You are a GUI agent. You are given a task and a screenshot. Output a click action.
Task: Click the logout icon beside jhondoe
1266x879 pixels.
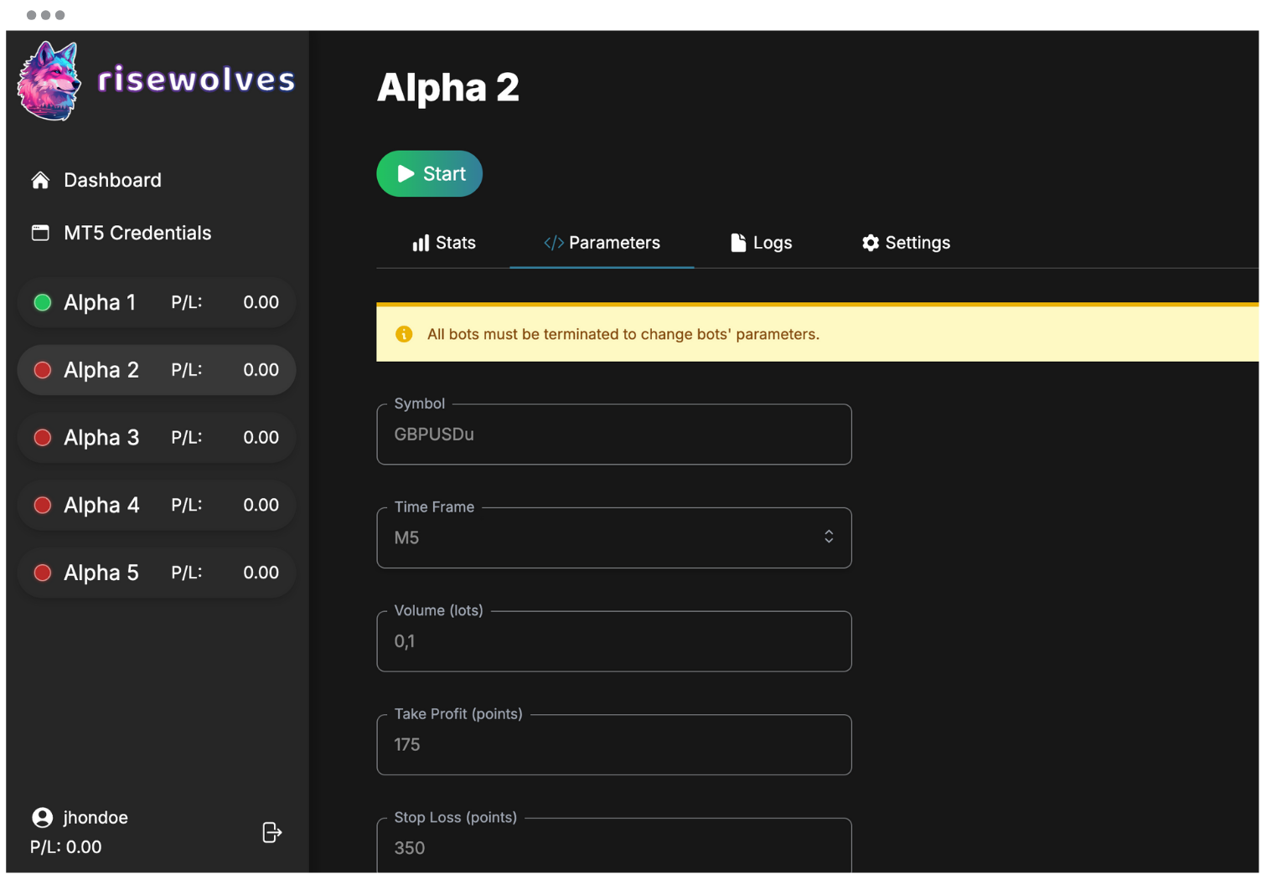[271, 832]
